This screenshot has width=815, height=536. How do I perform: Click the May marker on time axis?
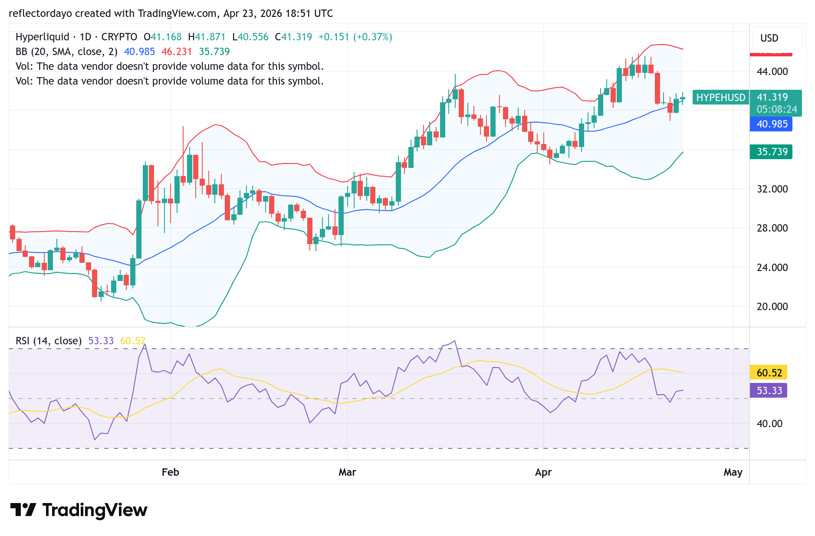(733, 472)
